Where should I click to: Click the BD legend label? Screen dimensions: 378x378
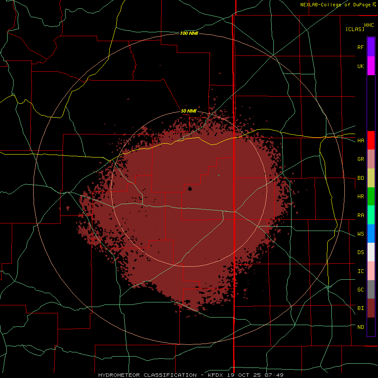point(360,178)
